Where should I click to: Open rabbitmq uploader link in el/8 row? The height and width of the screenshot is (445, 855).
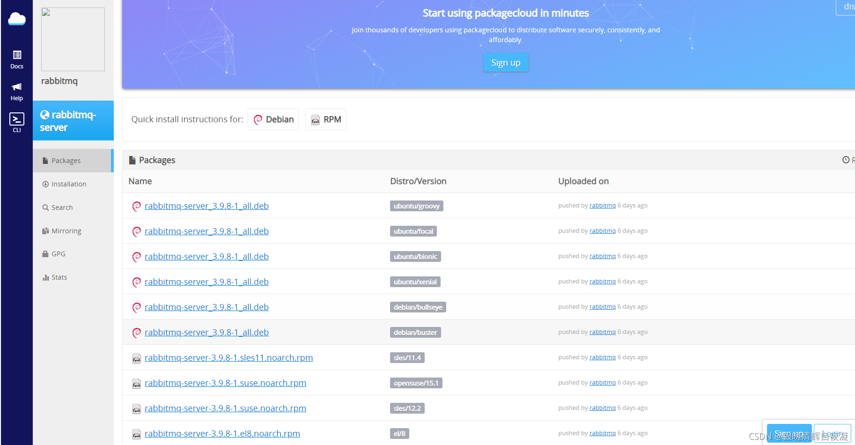603,433
